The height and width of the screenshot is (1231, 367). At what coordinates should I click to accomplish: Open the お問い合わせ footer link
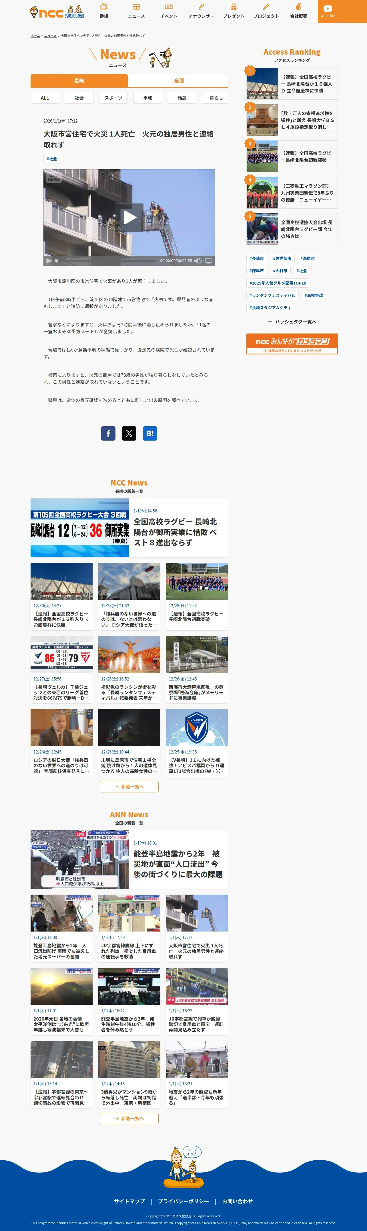(237, 1201)
